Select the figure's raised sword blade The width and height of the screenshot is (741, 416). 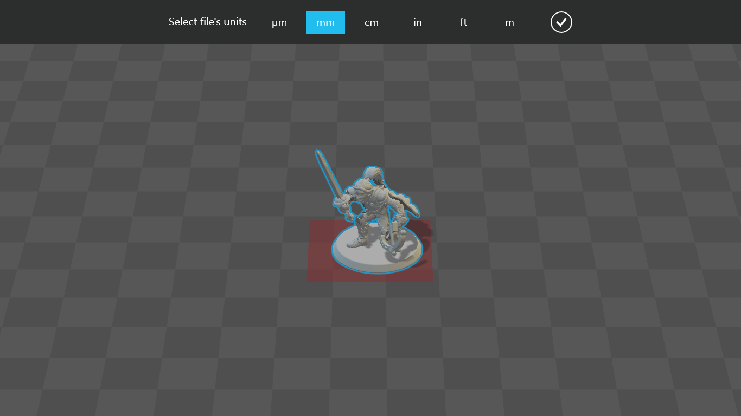click(327, 173)
